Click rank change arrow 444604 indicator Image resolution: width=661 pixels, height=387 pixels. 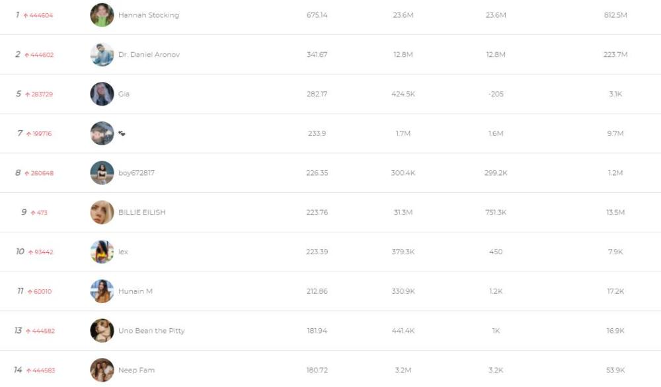38,16
